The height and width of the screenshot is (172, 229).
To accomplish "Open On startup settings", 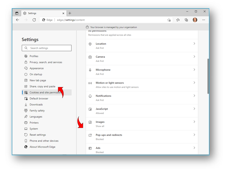I will coord(47,75).
